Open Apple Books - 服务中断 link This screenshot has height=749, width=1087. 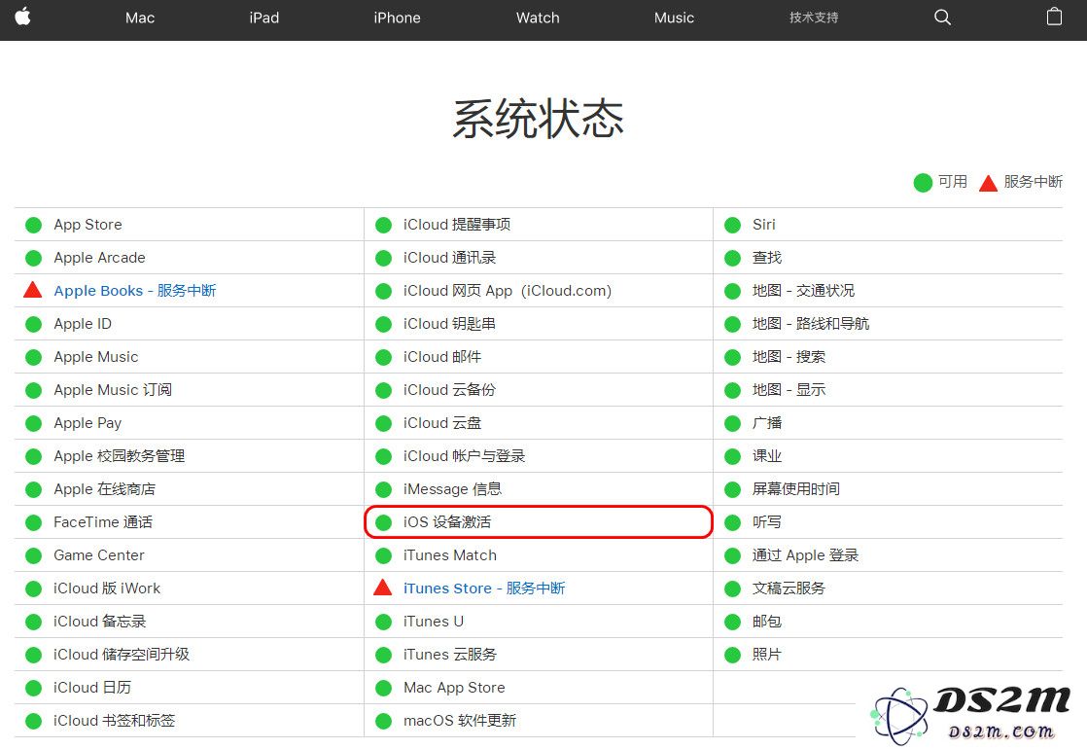tap(135, 291)
